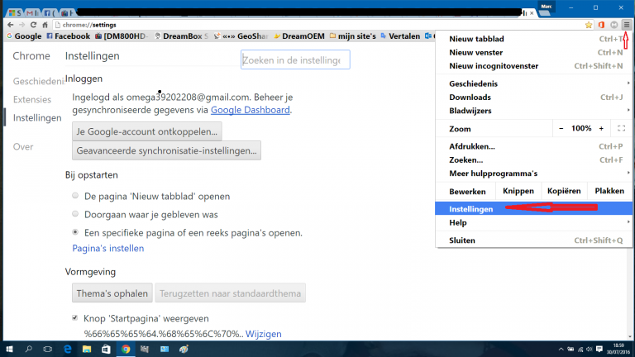The image size is (635, 357).
Task: Select 'Doorgaan waar je gebleven was' option
Action: coord(77,214)
